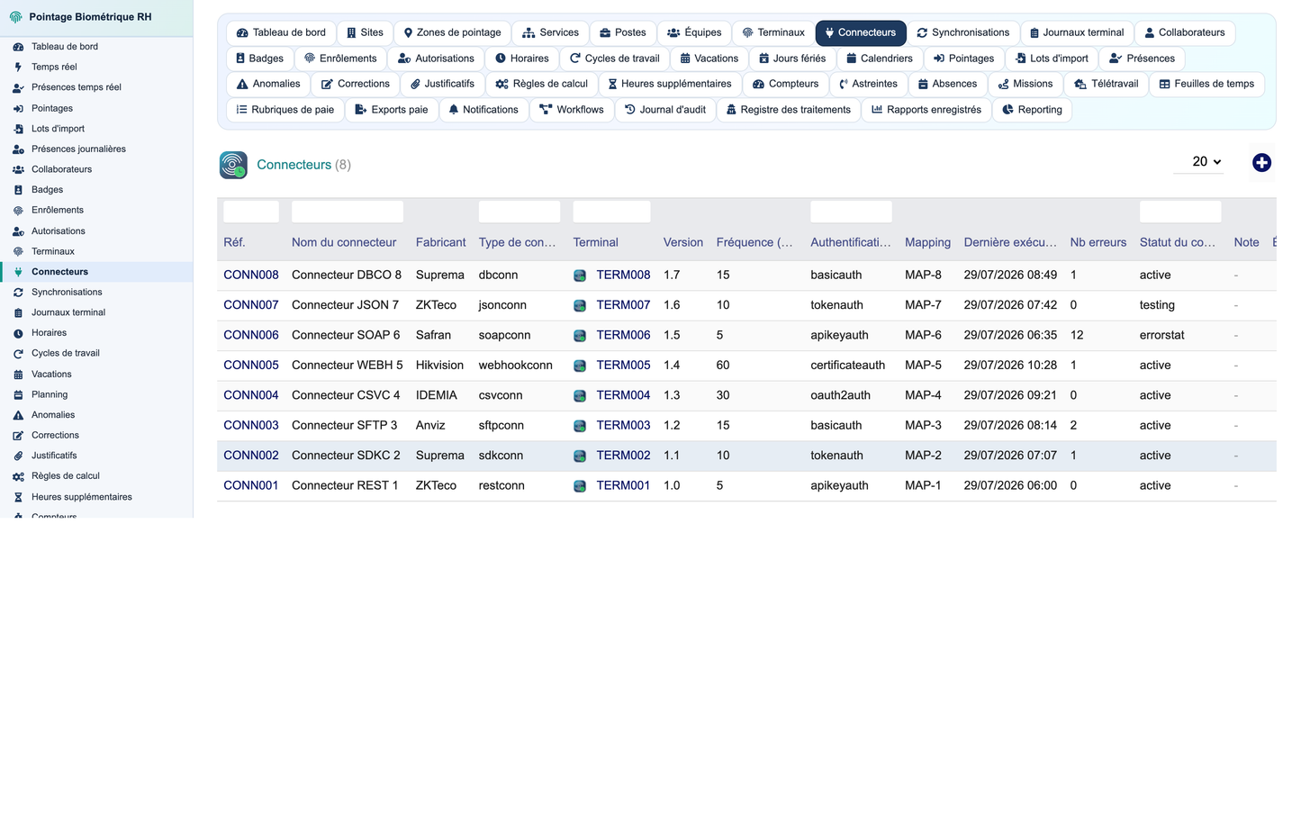Sort by Dernière exécution column header
Image resolution: width=1301 pixels, height=813 pixels.
[1010, 242]
